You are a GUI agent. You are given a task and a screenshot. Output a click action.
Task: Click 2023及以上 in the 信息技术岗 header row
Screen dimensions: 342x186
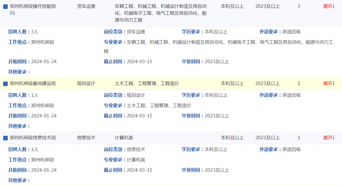268,138
